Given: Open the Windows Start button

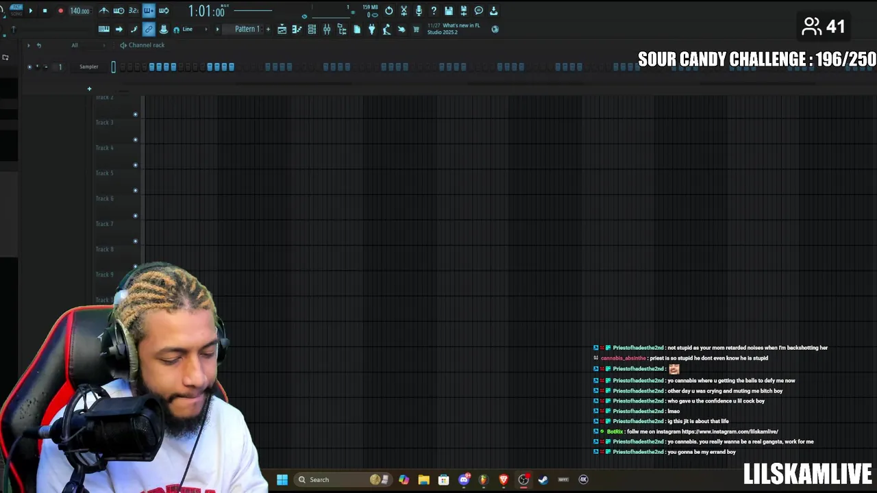Looking at the screenshot, I should point(282,479).
